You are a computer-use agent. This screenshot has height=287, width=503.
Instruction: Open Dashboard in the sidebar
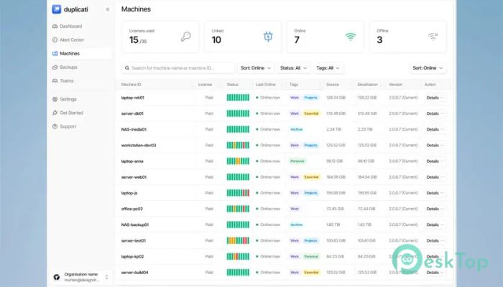point(71,27)
